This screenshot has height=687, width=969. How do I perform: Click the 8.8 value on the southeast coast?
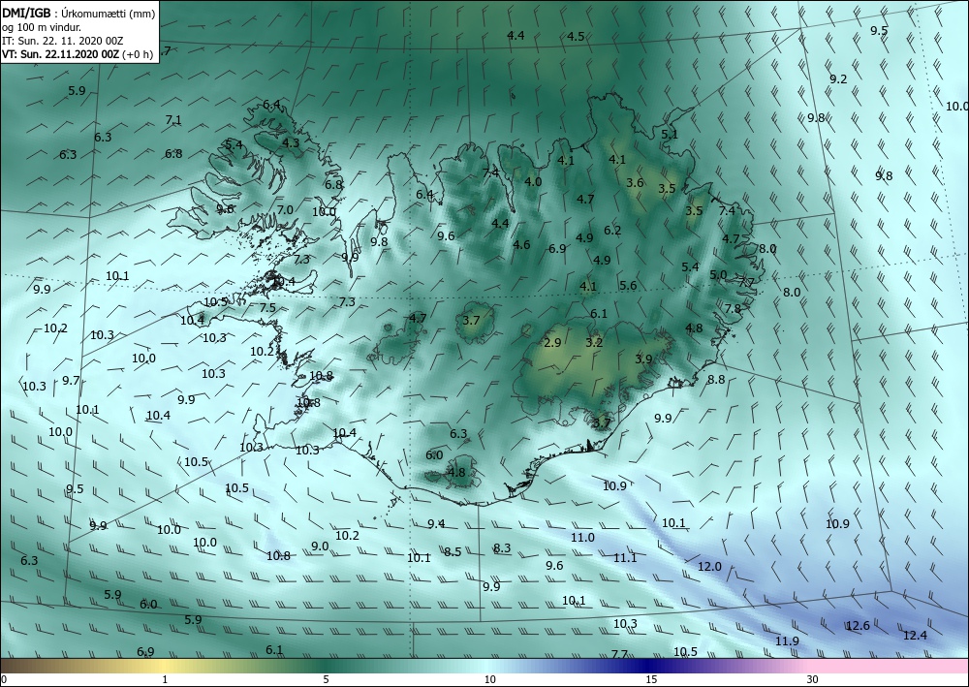tap(716, 379)
